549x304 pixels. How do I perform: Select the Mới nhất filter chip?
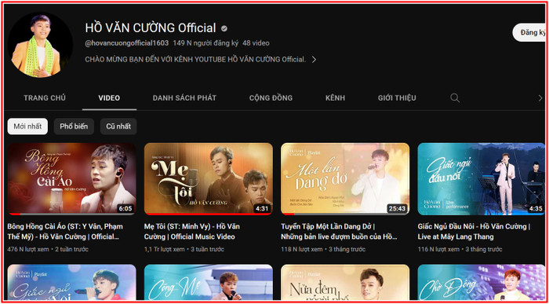click(27, 126)
